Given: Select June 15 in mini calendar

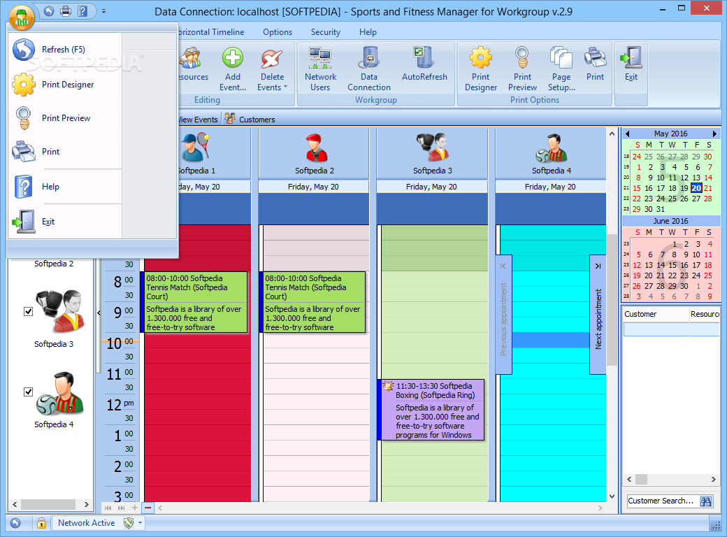Looking at the screenshot, I should [x=672, y=265].
